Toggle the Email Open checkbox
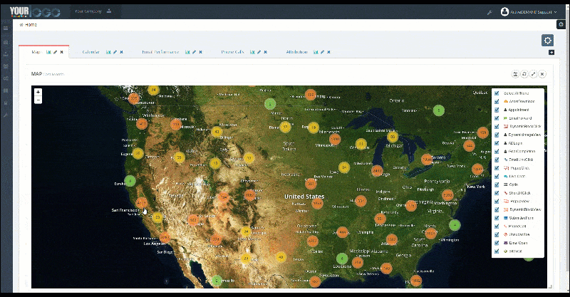570x297 pixels. (x=497, y=242)
